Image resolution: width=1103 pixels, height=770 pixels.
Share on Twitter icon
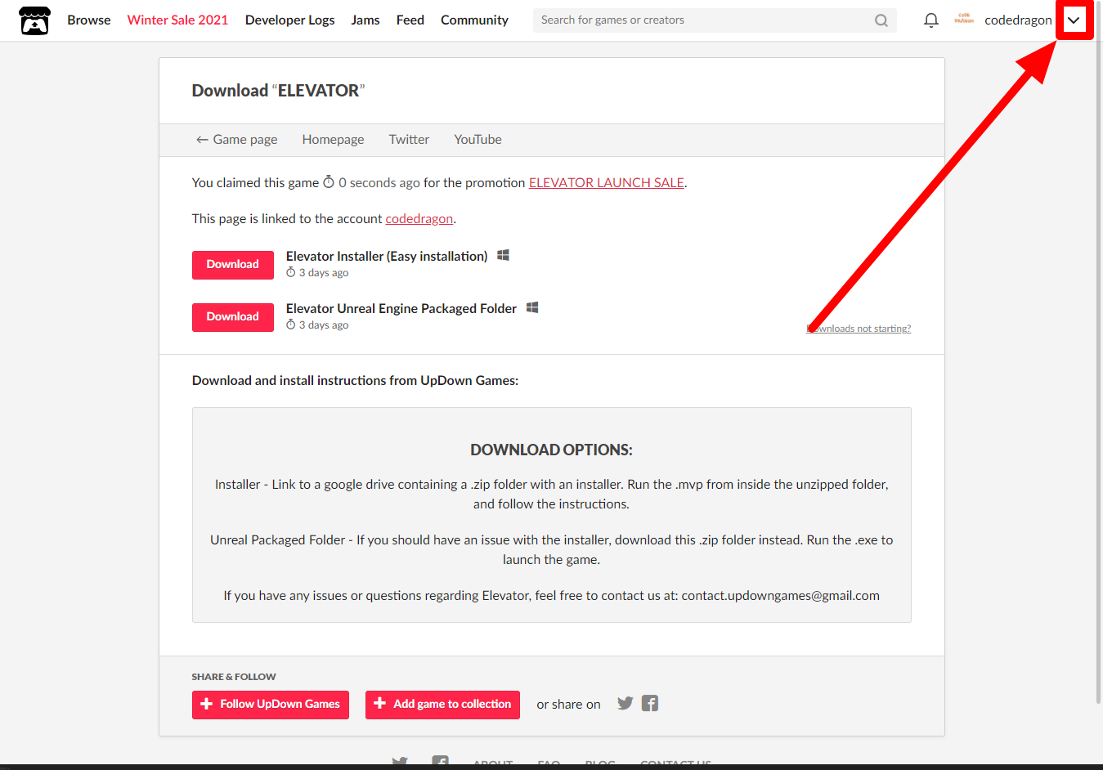[625, 704]
